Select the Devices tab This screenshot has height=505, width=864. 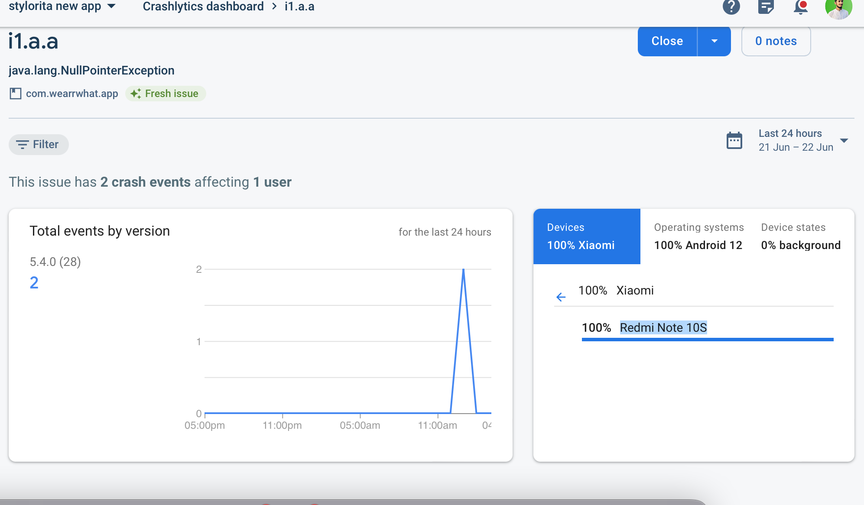(587, 236)
